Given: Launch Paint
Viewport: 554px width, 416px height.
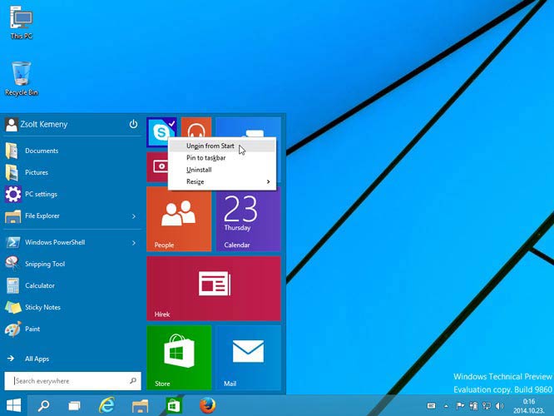Looking at the screenshot, I should [72, 329].
